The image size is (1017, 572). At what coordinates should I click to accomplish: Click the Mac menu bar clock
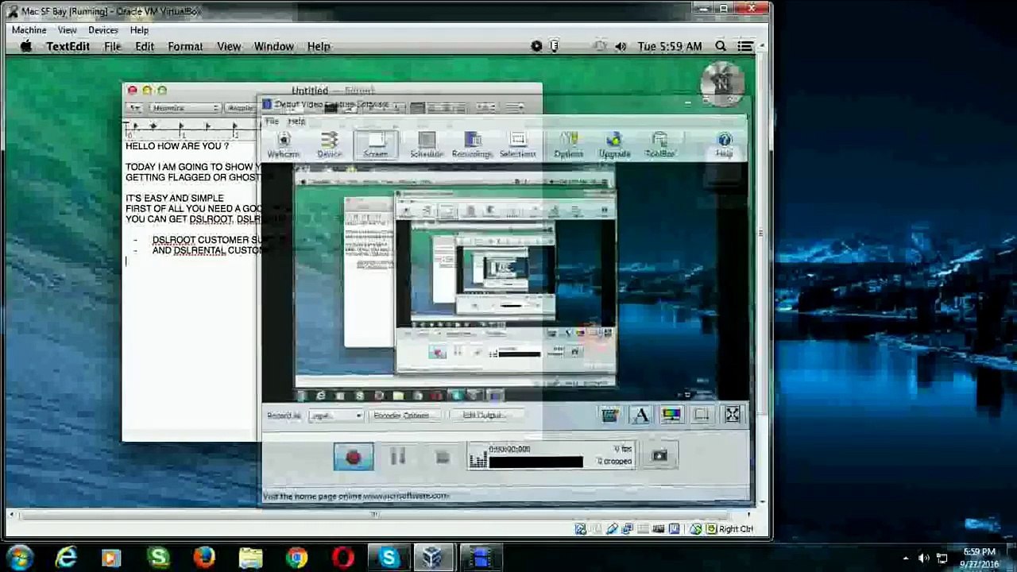tap(670, 46)
